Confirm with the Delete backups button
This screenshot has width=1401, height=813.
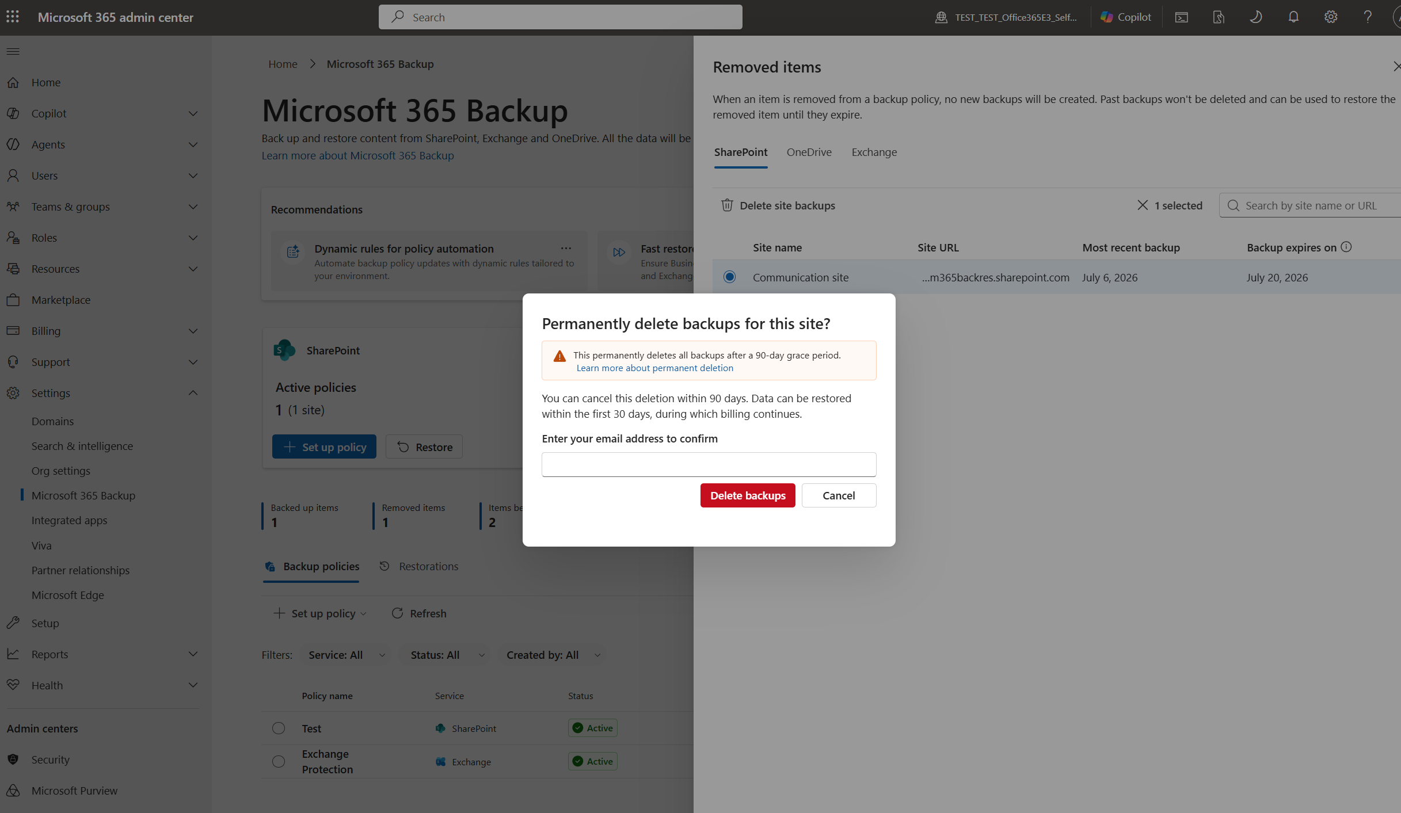point(748,495)
